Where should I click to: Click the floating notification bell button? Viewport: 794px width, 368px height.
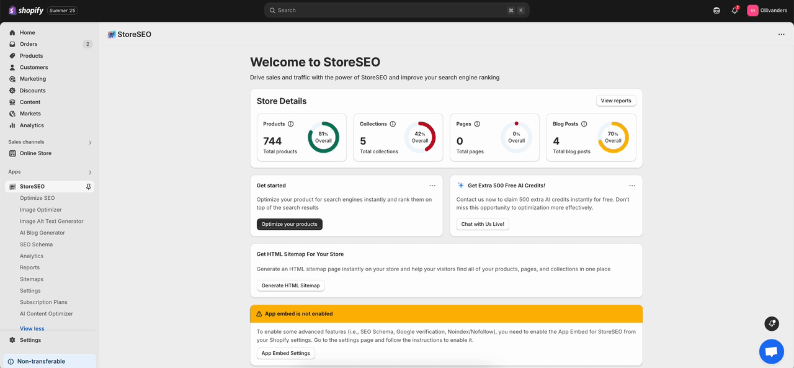point(772,323)
